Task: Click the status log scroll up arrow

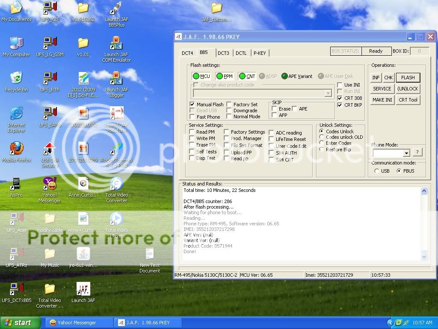Action: coord(424,191)
